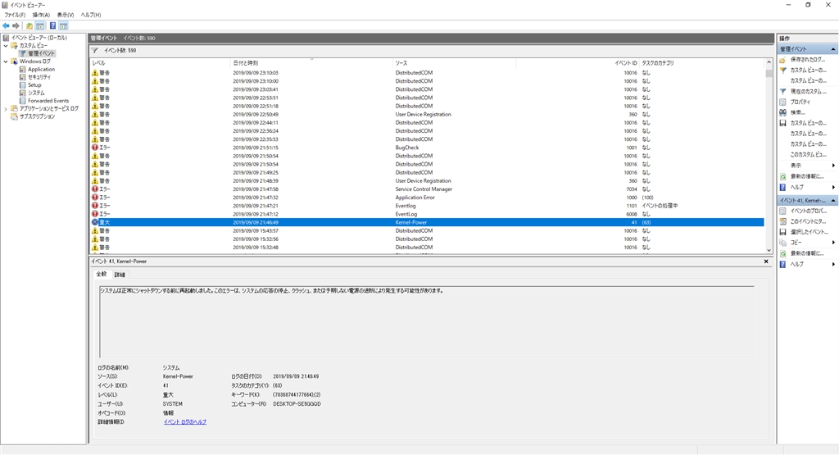Select the Eventlog 1101 event row
The height and width of the screenshot is (455, 839).
(427, 206)
